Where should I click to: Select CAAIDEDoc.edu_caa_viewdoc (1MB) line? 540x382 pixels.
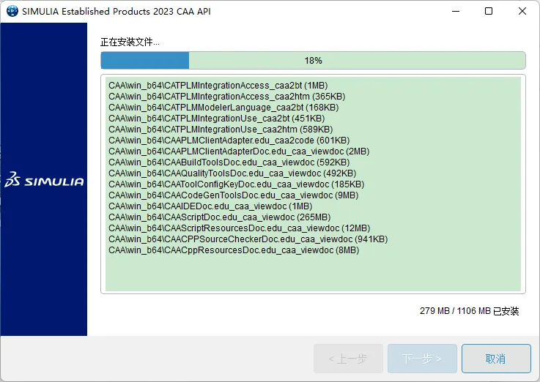tap(210, 206)
